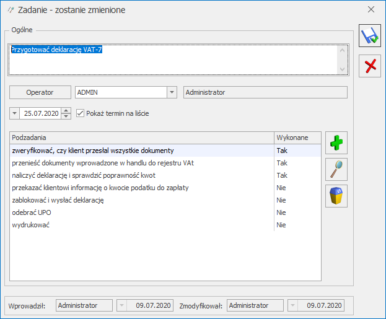
Task: Delete the subtask with the trash bin icon
Action: 336,196
